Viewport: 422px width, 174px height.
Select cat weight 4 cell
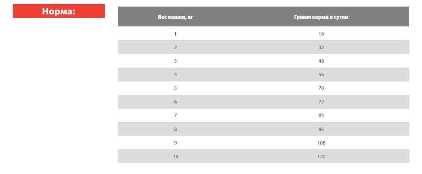point(175,75)
